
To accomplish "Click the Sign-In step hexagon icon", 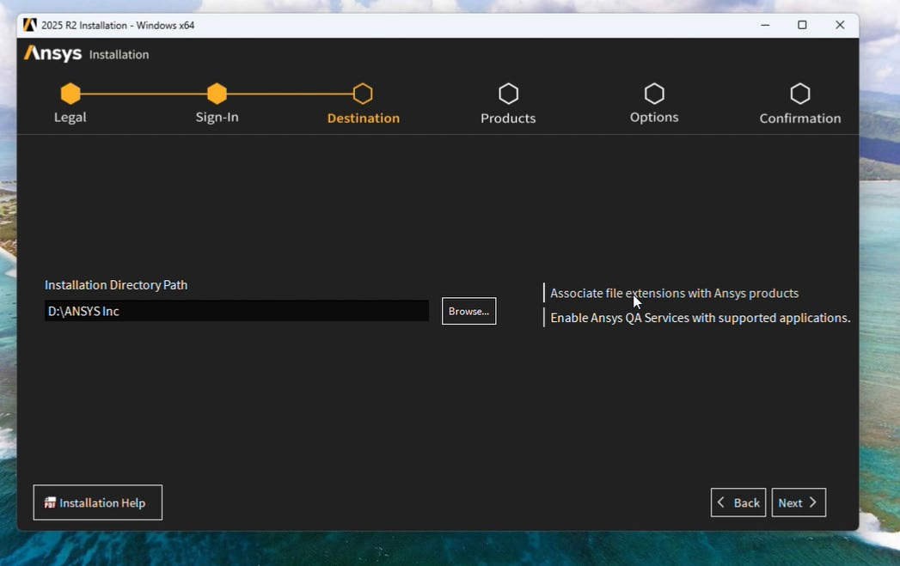I will click(217, 94).
